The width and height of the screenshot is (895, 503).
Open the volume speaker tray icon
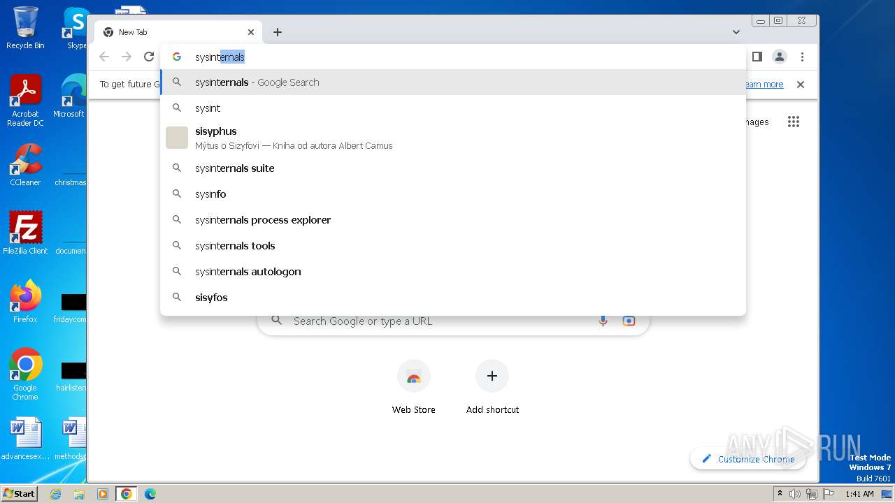(795, 494)
